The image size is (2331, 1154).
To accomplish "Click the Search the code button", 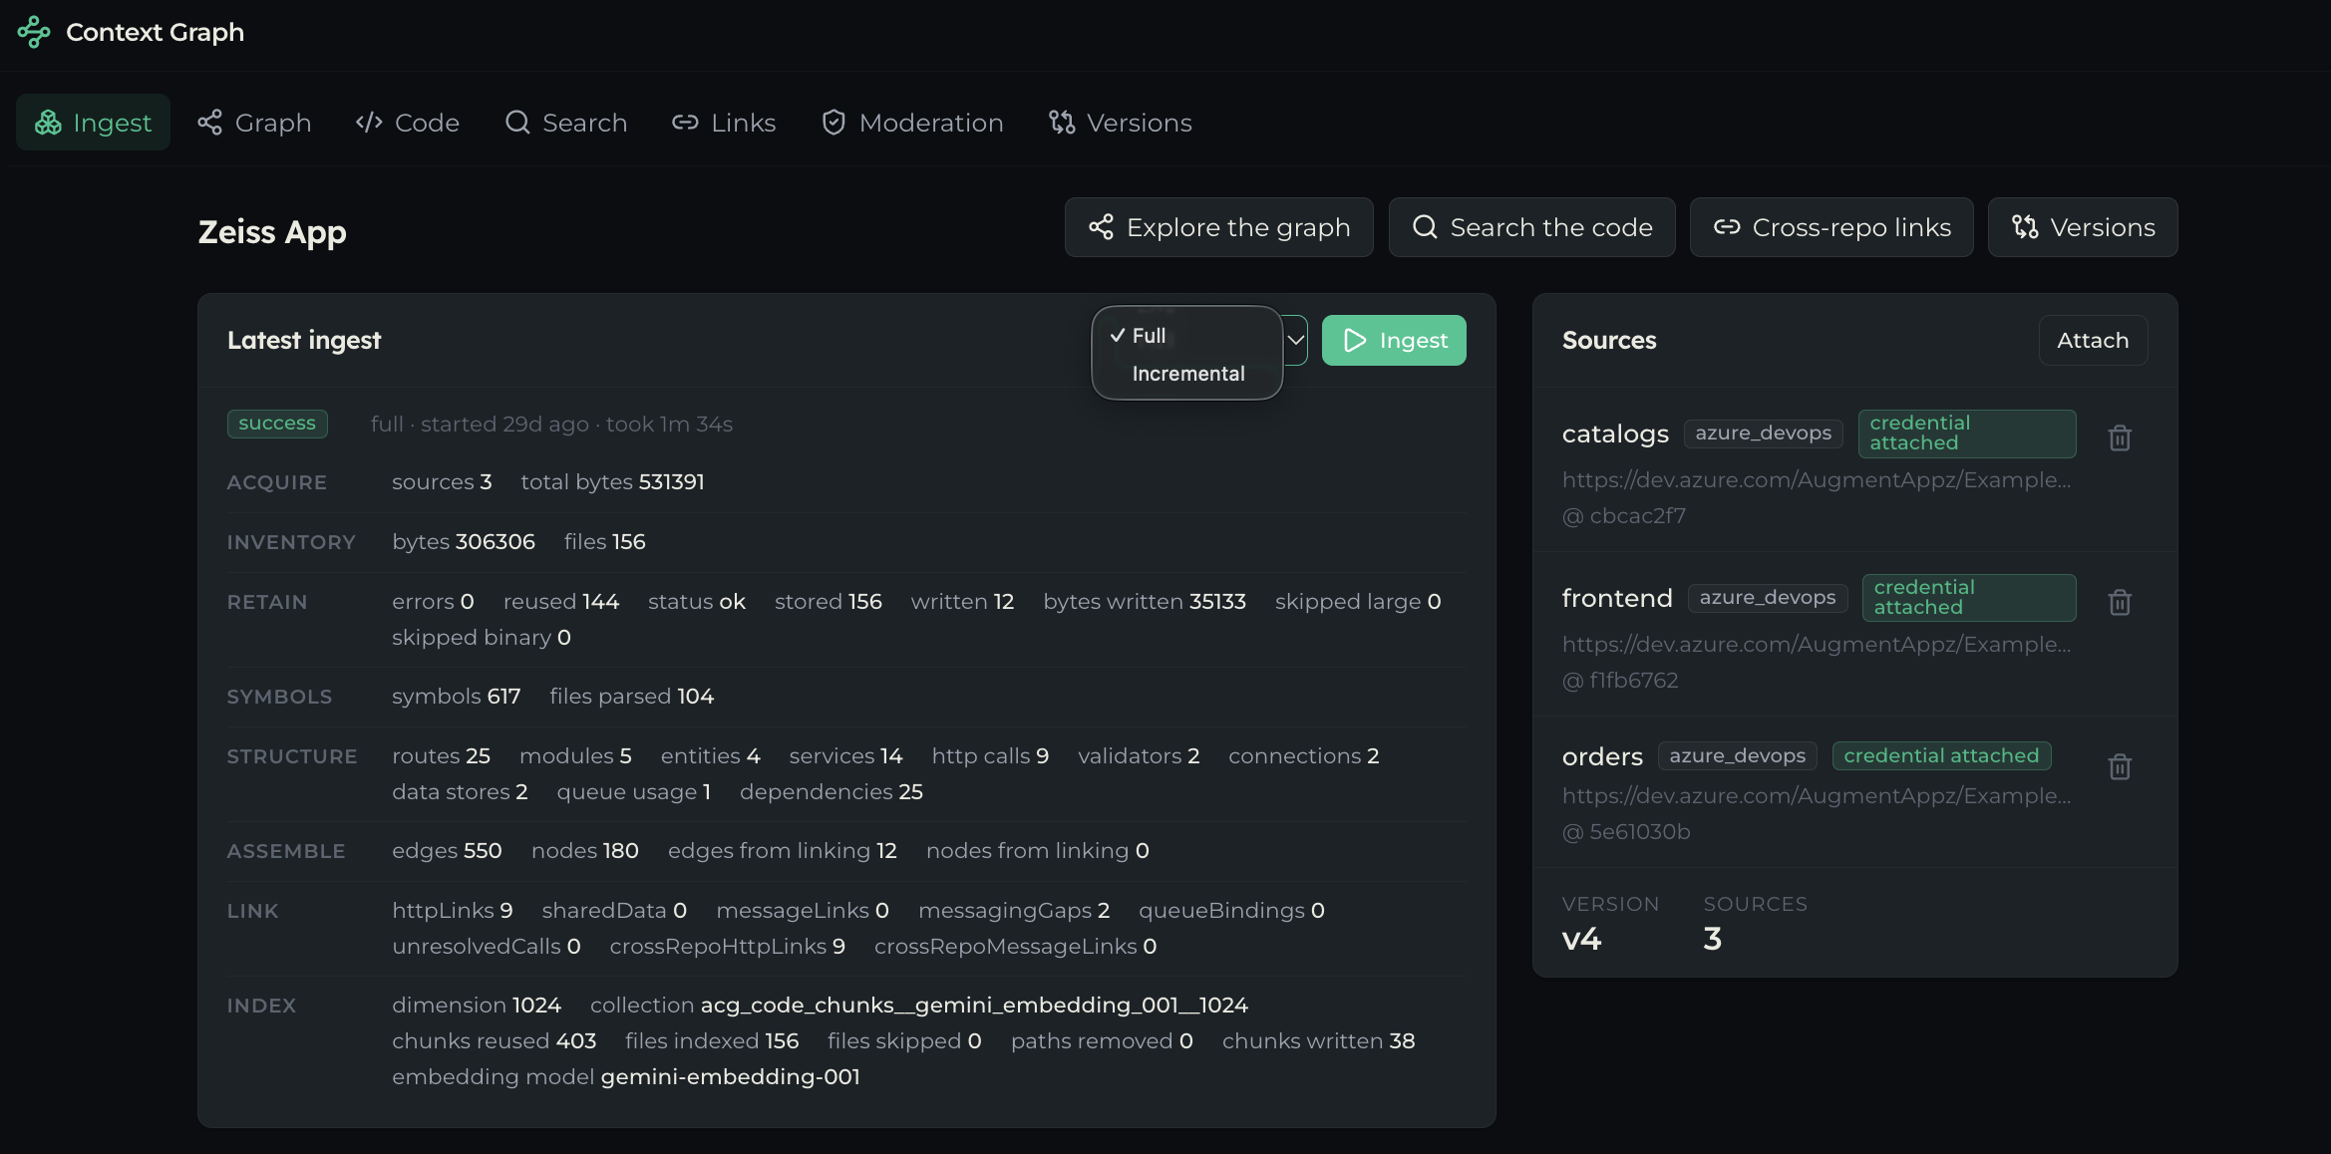I will coord(1531,227).
